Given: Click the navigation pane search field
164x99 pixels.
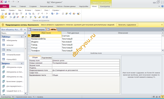Looking at the screenshot, I should 12,33.
